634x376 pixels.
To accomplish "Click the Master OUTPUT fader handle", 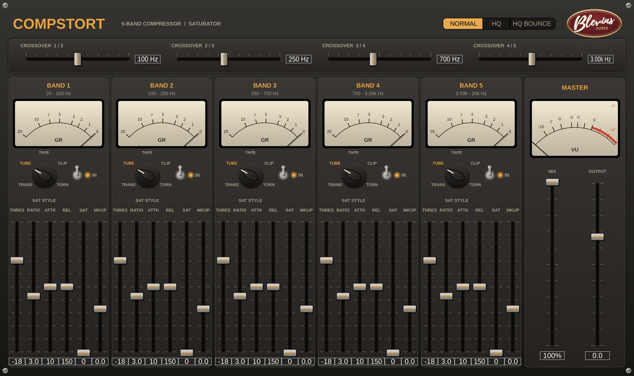I will (x=598, y=236).
